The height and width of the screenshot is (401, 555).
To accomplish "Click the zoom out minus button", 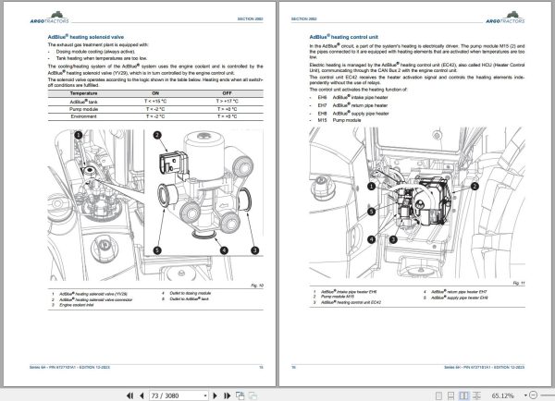I will (533, 395).
